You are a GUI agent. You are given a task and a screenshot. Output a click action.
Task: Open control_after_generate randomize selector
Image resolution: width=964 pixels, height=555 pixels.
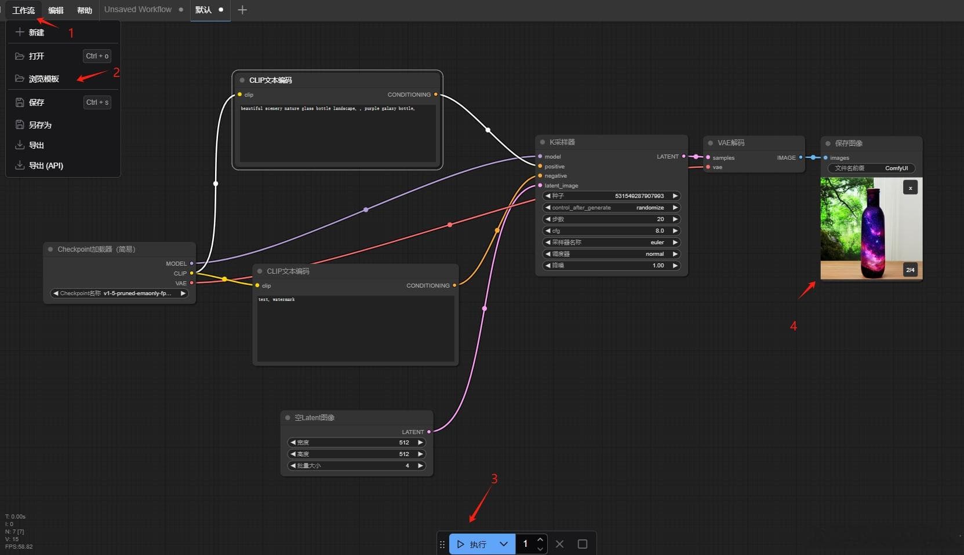tap(611, 208)
